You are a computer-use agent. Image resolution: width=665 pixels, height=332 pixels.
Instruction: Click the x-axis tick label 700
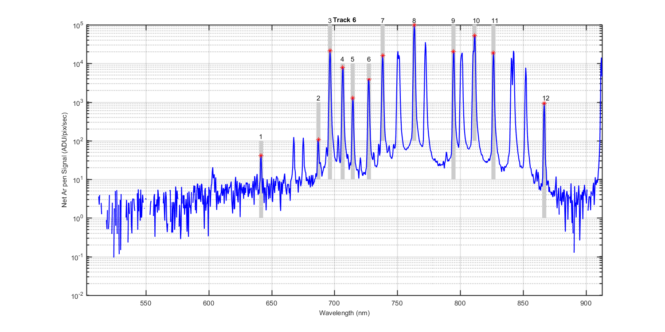(334, 303)
